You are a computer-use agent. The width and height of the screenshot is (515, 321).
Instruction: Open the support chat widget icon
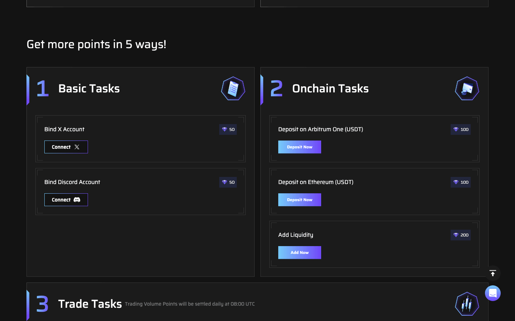(x=493, y=293)
